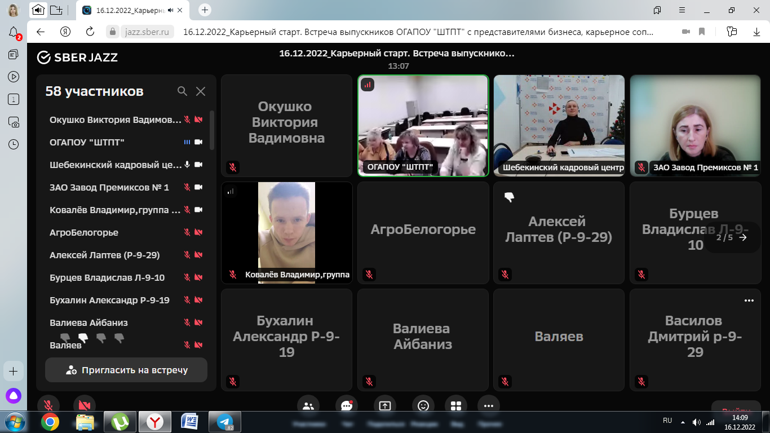Open the Участники panel from bottom toolbar
The width and height of the screenshot is (770, 433).
pyautogui.click(x=308, y=406)
